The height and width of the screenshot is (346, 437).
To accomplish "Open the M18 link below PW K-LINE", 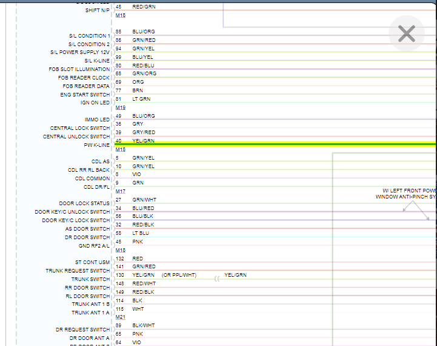I will coord(121,149).
